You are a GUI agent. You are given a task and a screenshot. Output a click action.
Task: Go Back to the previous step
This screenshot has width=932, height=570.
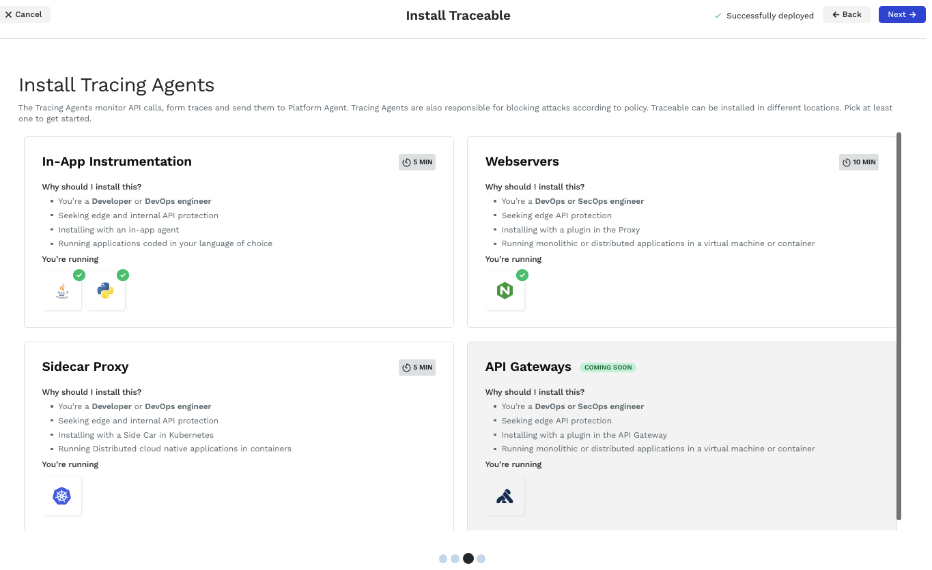[847, 14]
